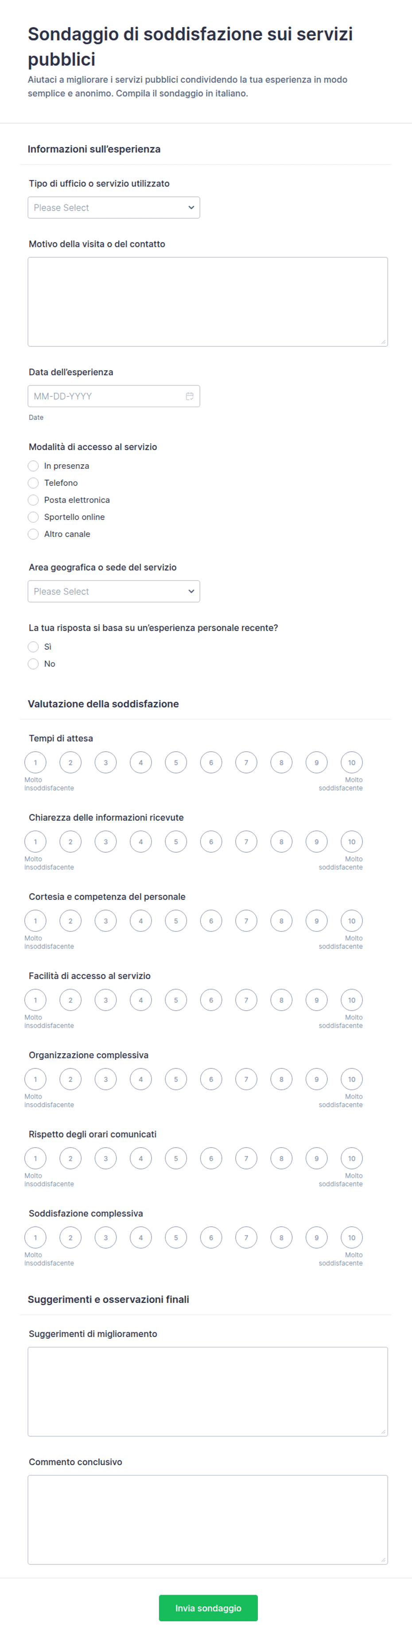Rate 'Chiarezza delle informazioni ricevute' as 10
412x1643 pixels.
(351, 841)
